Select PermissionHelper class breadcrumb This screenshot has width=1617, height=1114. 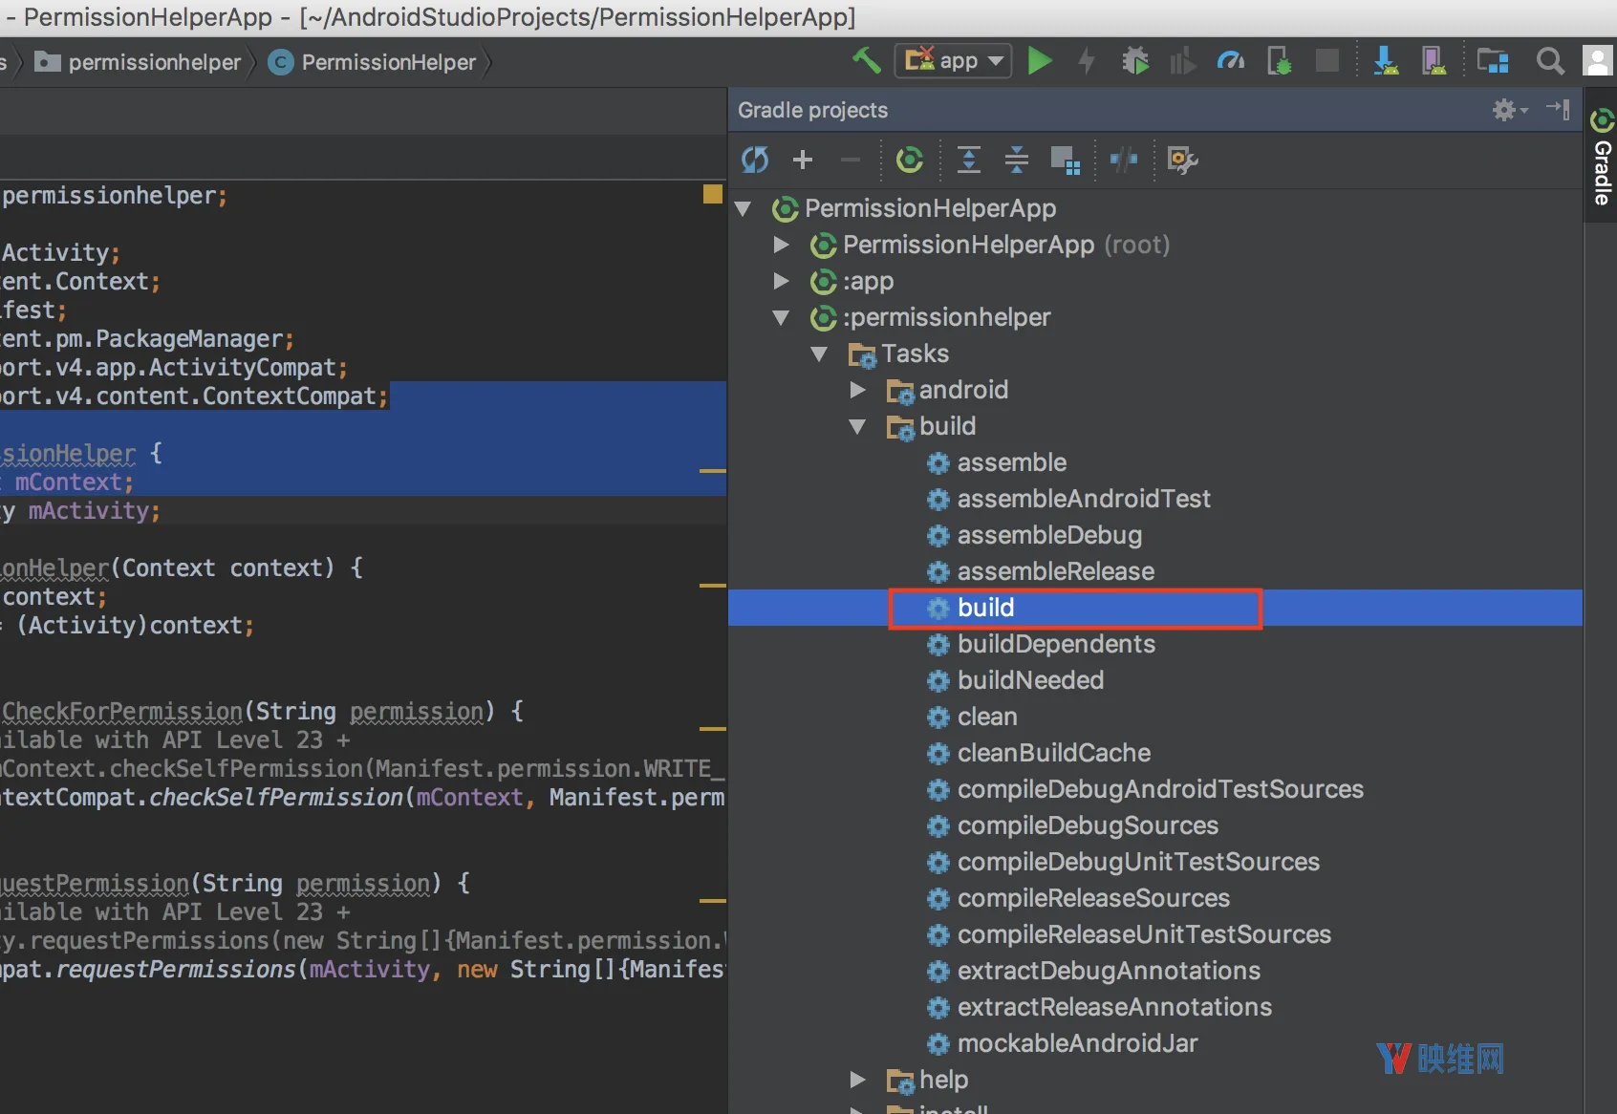tap(372, 62)
